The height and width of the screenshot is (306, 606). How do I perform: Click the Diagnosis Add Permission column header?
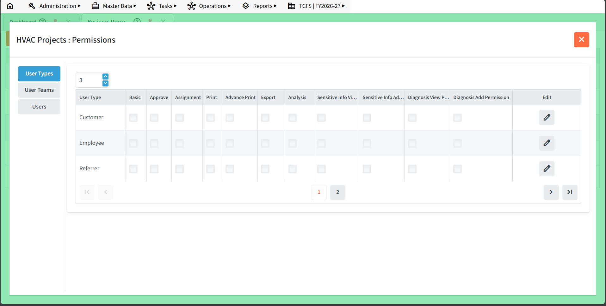(x=481, y=97)
